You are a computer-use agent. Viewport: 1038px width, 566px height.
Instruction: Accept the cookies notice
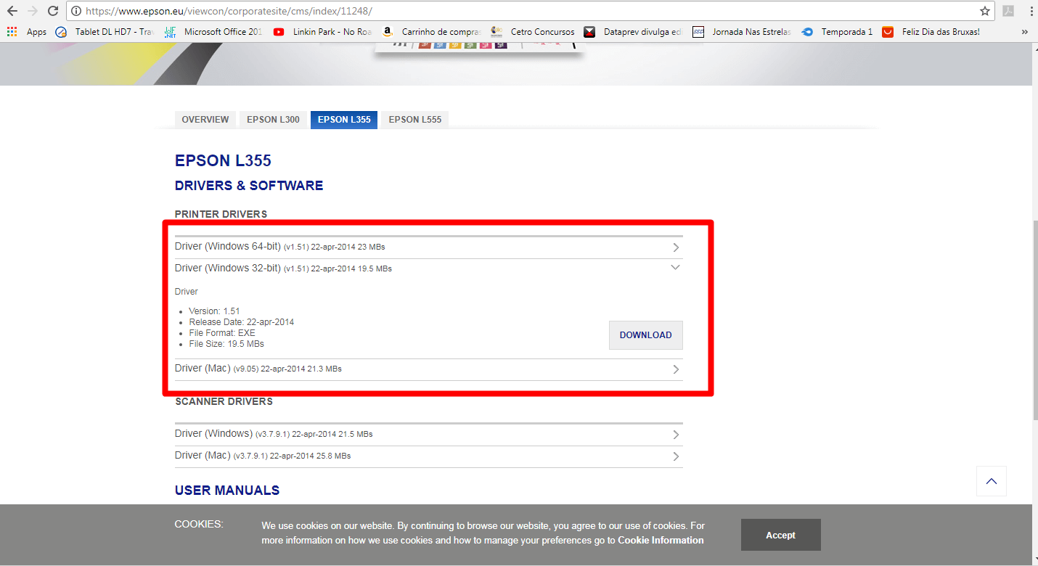point(780,535)
